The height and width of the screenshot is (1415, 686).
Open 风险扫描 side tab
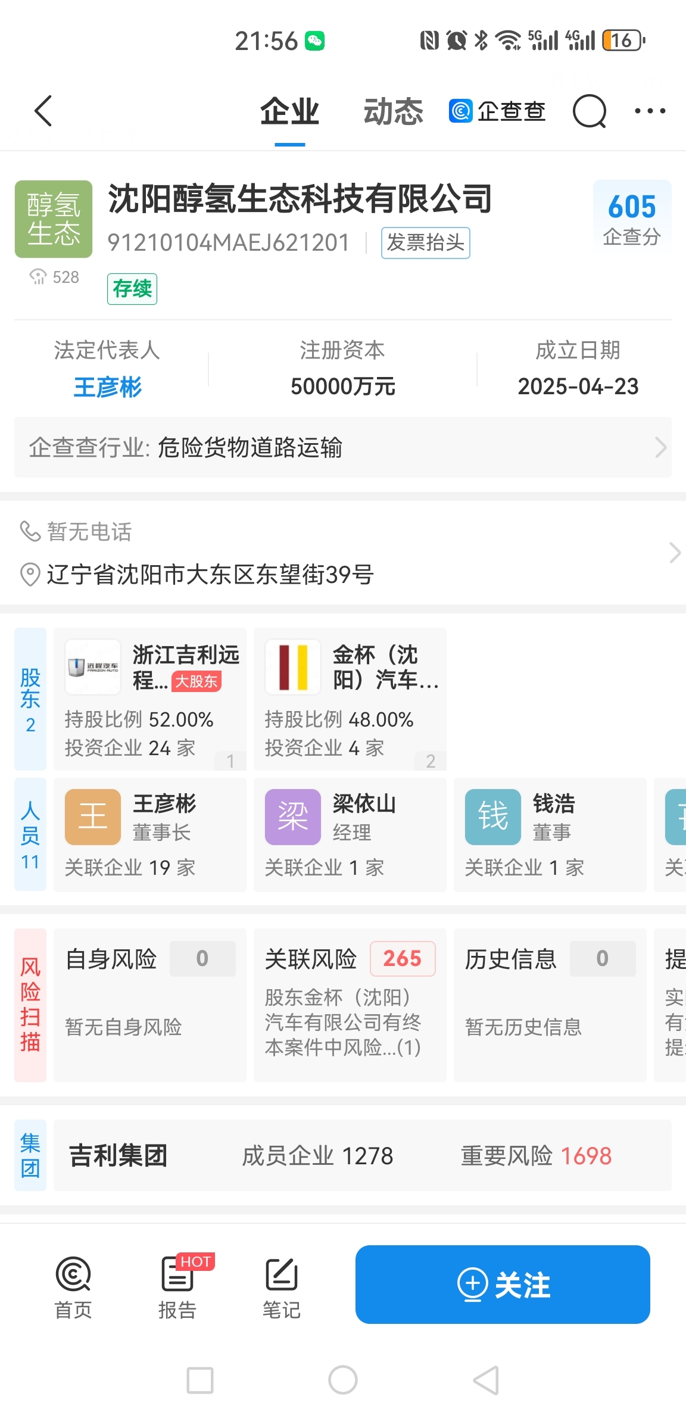[x=30, y=1005]
